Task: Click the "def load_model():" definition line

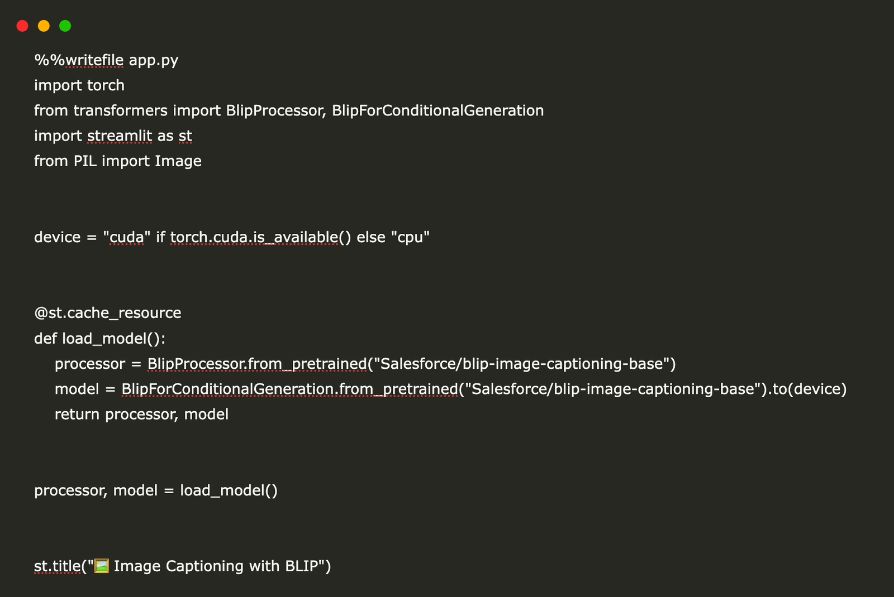Action: 100,339
